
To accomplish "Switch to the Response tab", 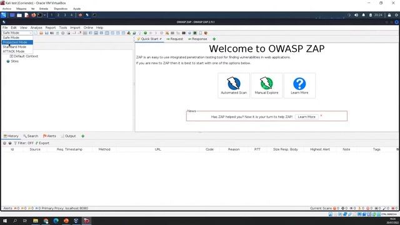I will tap(197, 39).
